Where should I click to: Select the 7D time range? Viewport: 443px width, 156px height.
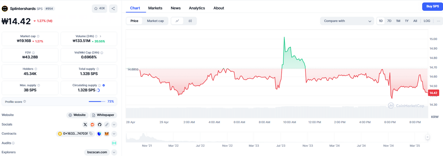tap(389, 21)
